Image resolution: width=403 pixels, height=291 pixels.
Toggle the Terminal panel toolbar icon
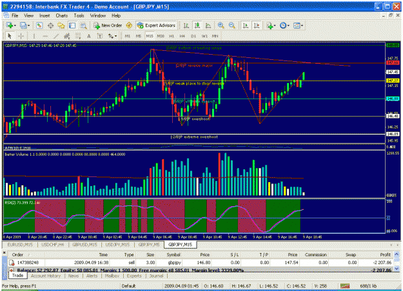pyautogui.click(x=72, y=25)
